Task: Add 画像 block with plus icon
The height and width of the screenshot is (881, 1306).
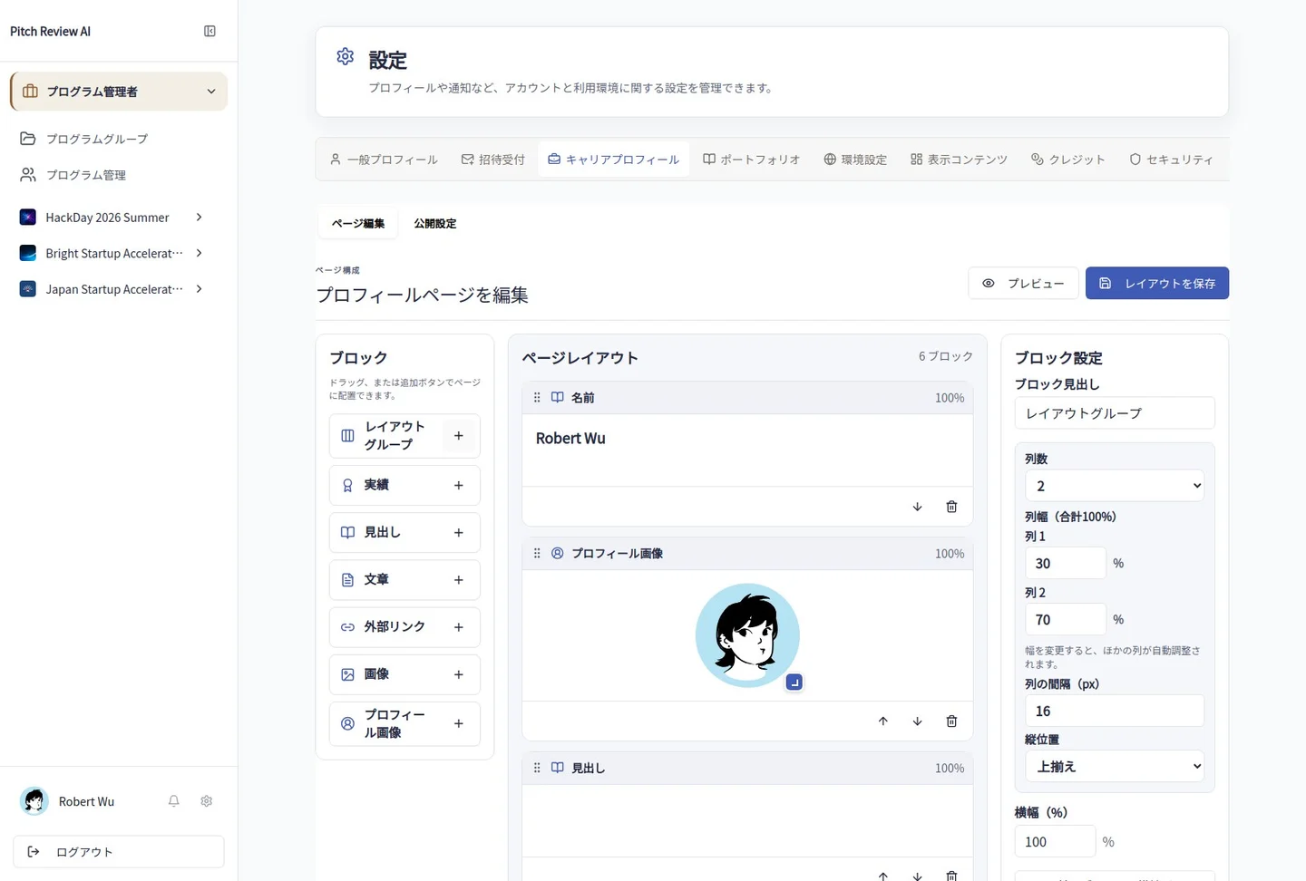Action: [x=459, y=674]
